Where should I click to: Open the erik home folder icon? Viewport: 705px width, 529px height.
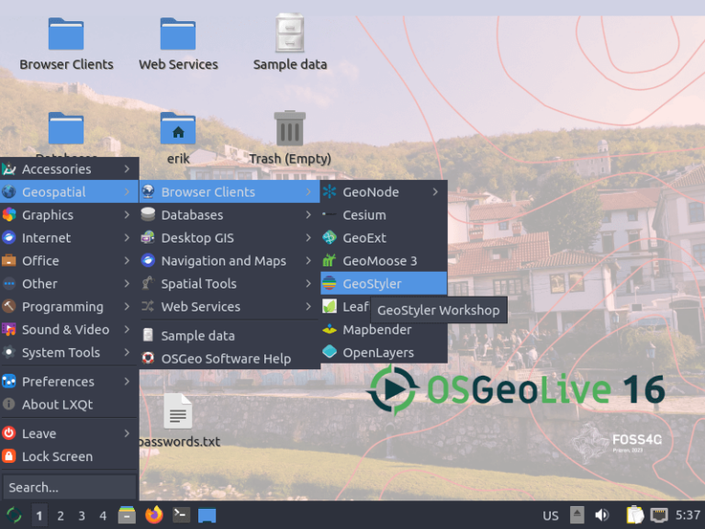pyautogui.click(x=178, y=129)
